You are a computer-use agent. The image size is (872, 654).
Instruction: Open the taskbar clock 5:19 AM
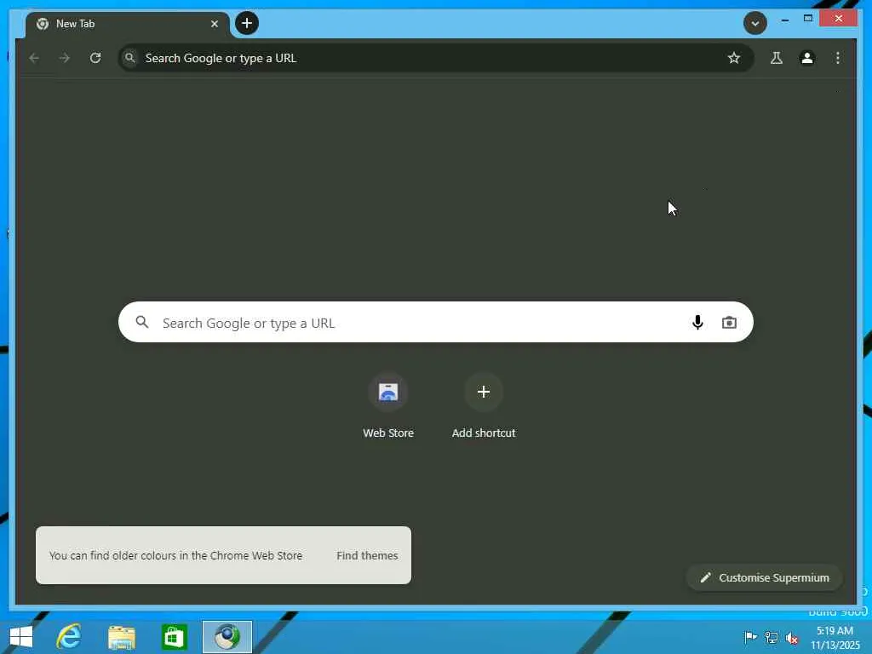pyautogui.click(x=835, y=638)
